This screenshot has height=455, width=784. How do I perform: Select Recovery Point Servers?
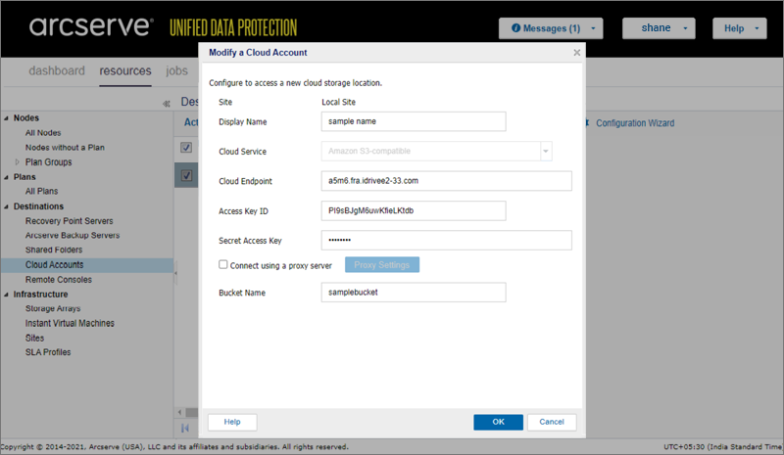[69, 221]
